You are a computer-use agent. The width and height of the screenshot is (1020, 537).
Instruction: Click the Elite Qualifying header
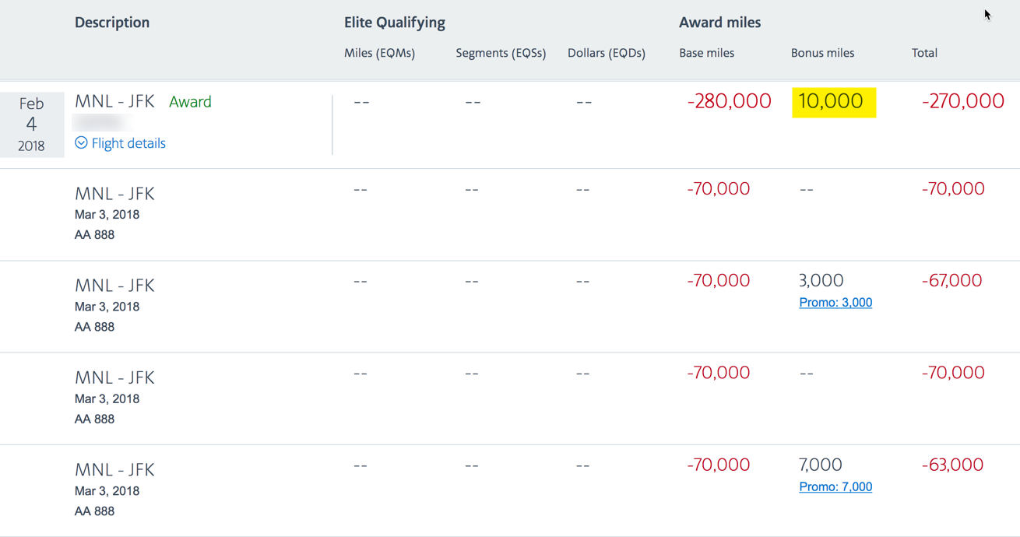pyautogui.click(x=395, y=23)
